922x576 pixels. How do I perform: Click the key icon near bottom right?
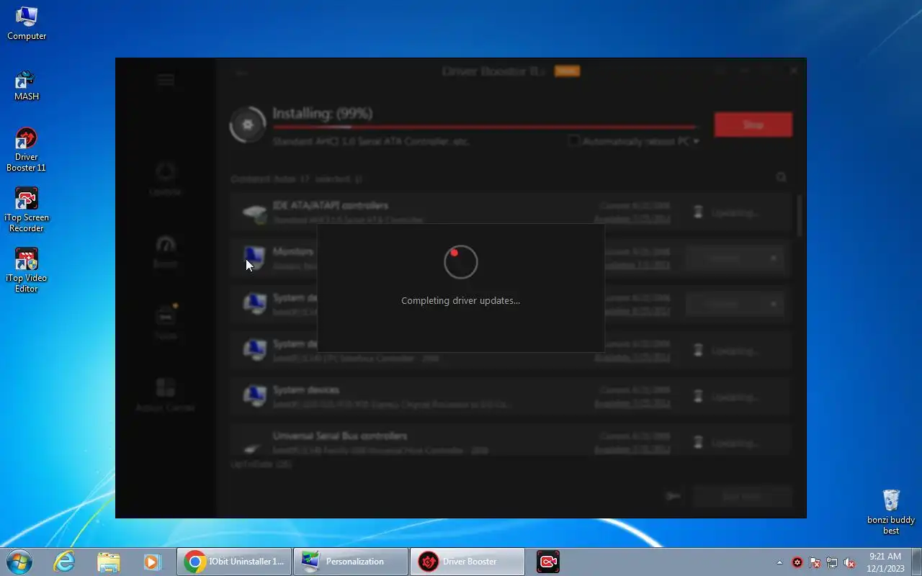tap(673, 496)
